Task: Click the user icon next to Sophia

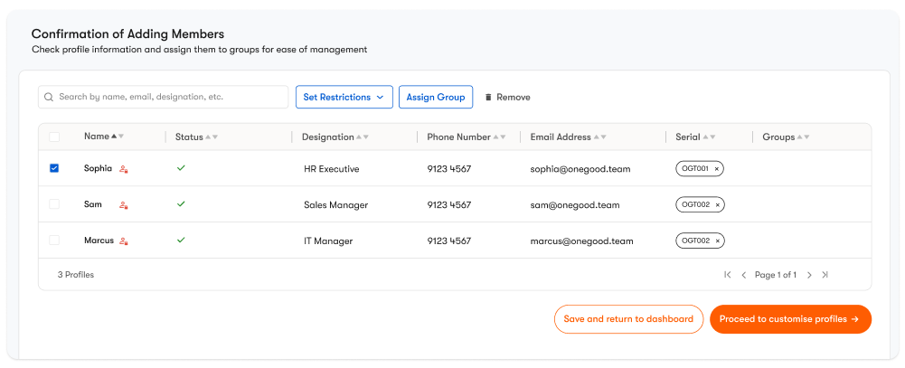Action: coord(124,169)
